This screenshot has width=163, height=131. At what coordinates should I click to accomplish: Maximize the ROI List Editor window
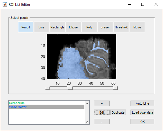coord(143,4)
